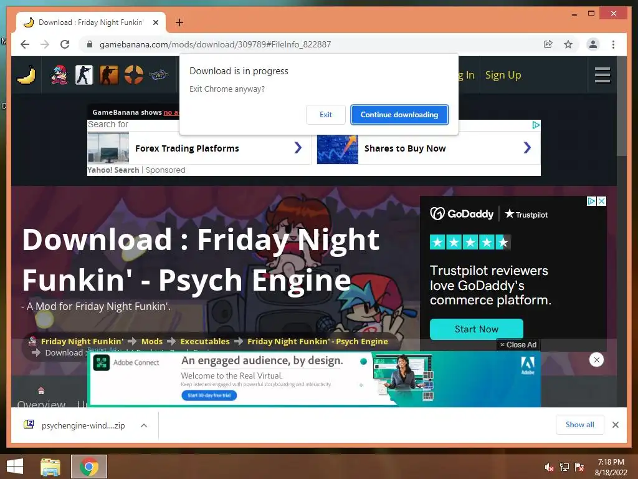Open the Friday Night Funkin' game icon

pyautogui.click(x=59, y=75)
